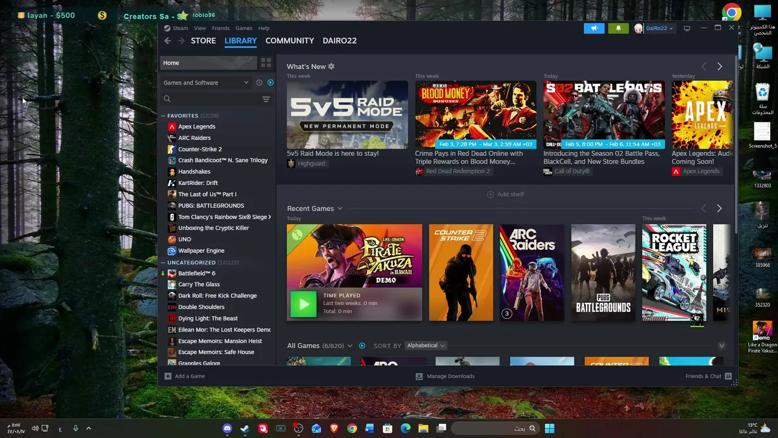Click the Steam icon in the taskbar
778x438 pixels.
click(244, 428)
